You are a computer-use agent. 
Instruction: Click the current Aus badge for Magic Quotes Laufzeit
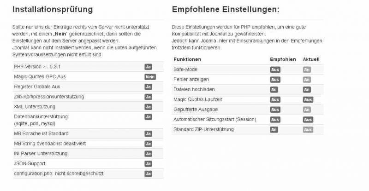[x=308, y=99]
